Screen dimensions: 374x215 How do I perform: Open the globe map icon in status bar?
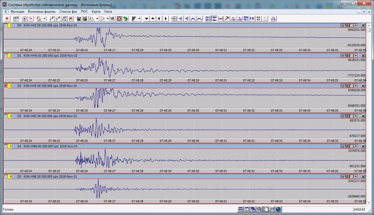[278, 209]
